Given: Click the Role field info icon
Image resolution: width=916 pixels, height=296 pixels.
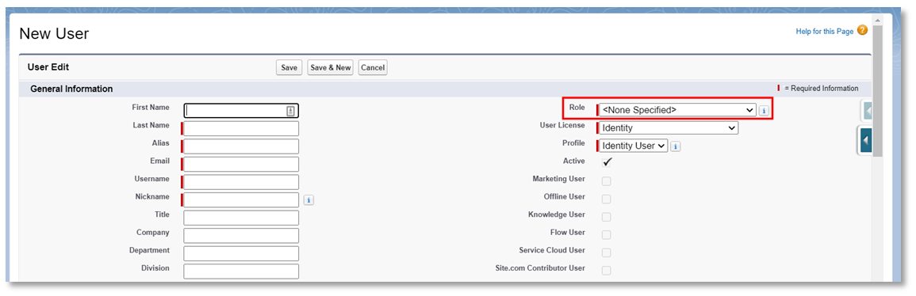Looking at the screenshot, I should point(764,110).
